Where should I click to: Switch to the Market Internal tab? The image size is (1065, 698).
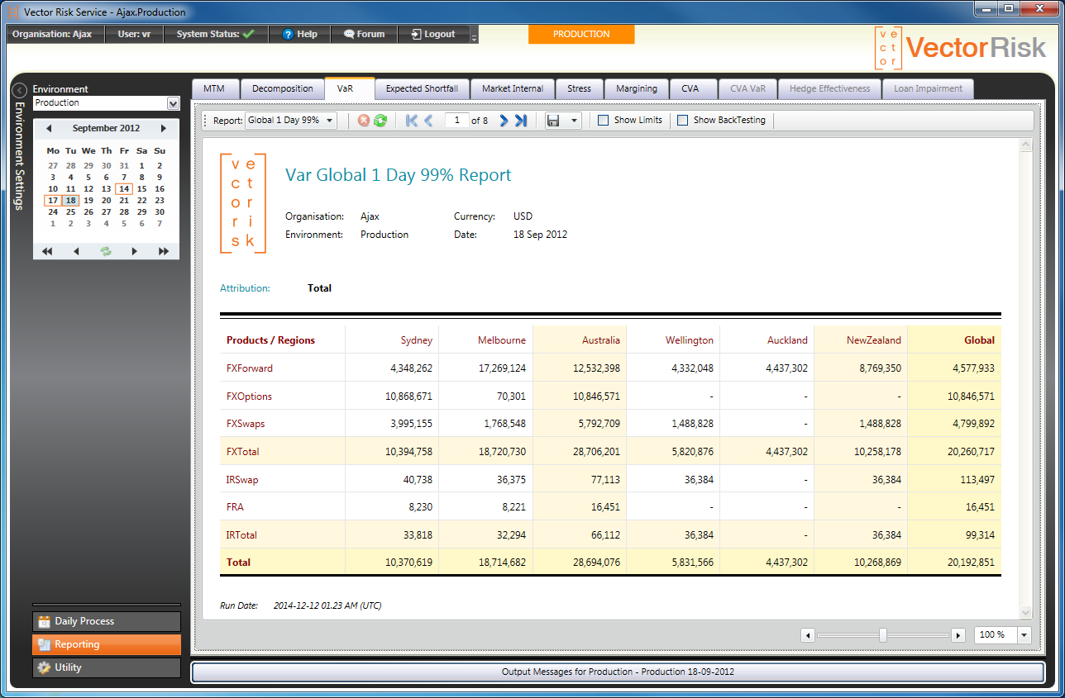point(513,88)
